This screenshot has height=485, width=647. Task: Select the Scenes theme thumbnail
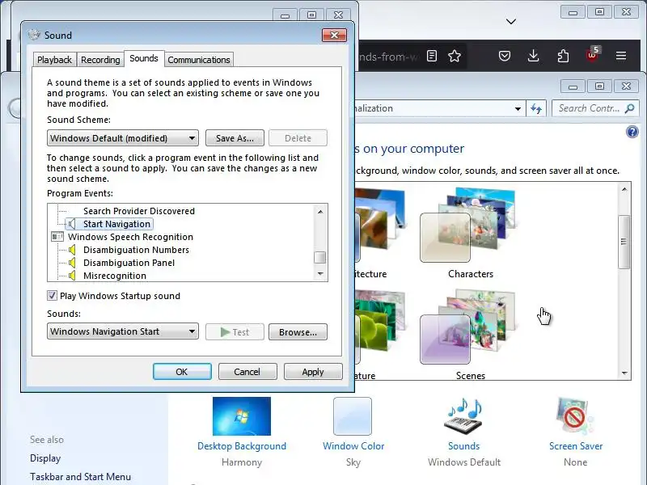click(x=468, y=327)
